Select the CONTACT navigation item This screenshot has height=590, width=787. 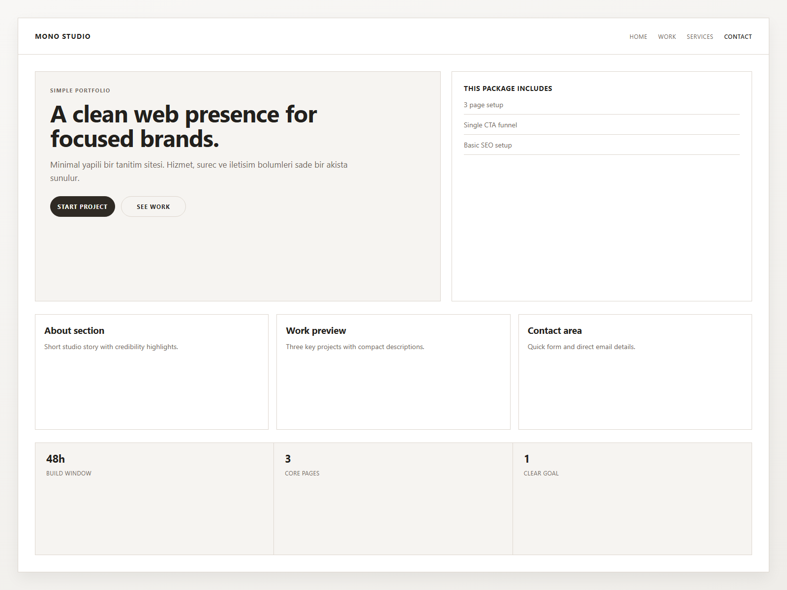coord(738,36)
